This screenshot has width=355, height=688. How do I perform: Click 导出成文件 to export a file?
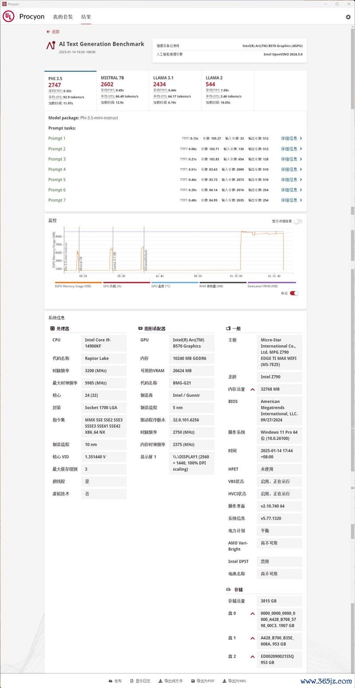pyautogui.click(x=171, y=681)
